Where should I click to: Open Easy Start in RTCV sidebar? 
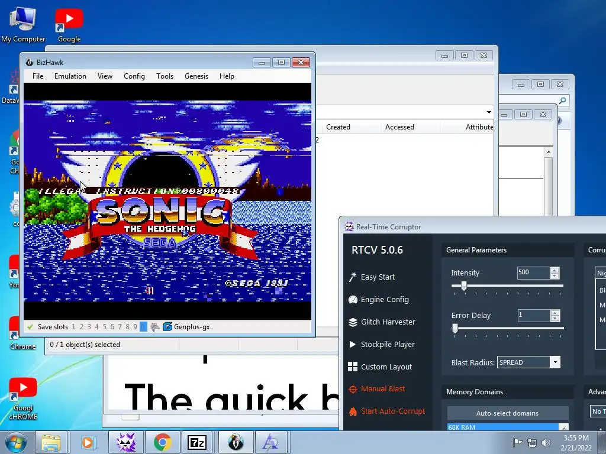coord(378,277)
